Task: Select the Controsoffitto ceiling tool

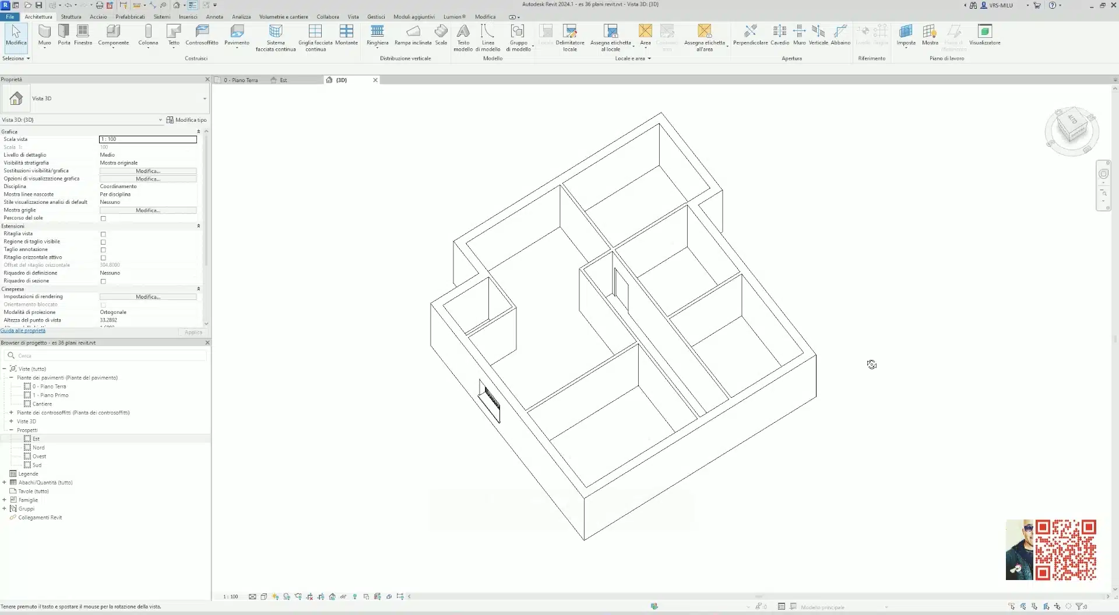Action: (x=202, y=34)
